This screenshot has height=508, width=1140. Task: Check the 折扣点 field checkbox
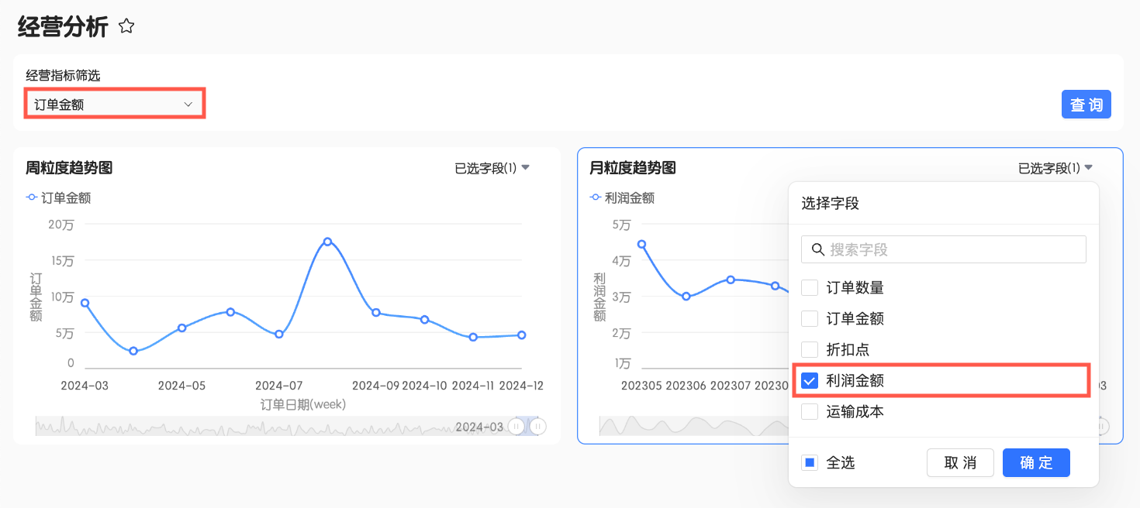810,349
